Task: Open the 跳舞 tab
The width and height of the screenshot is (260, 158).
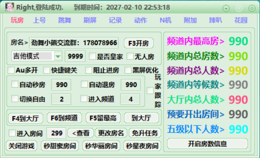Action: (65, 20)
